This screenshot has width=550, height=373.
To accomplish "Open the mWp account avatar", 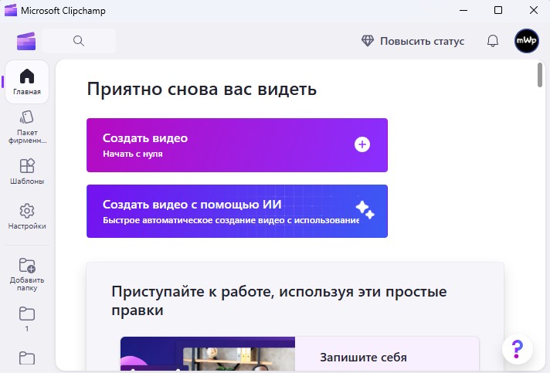I will [527, 41].
